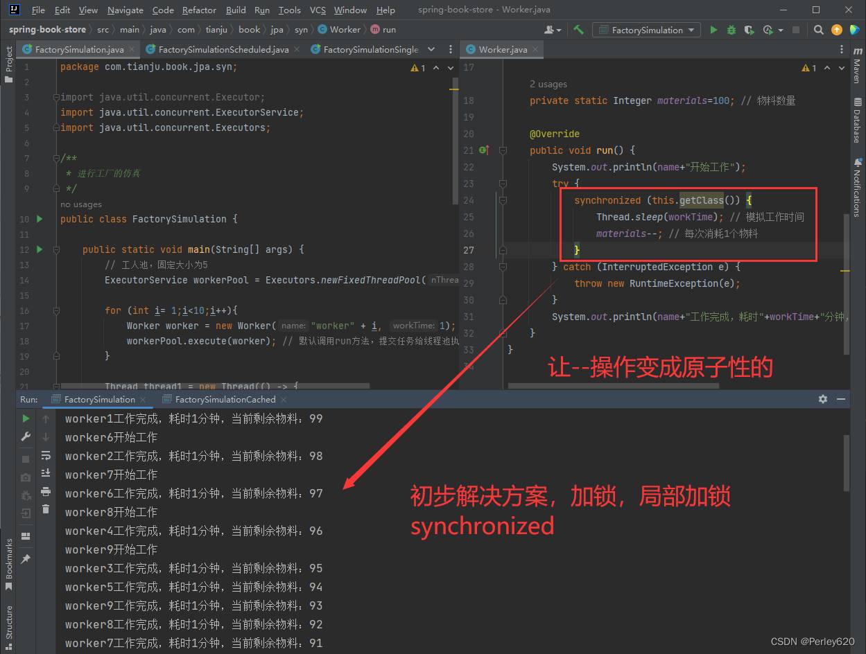Image resolution: width=866 pixels, height=654 pixels.
Task: Click warning count indicator in left editor
Action: pyautogui.click(x=418, y=68)
